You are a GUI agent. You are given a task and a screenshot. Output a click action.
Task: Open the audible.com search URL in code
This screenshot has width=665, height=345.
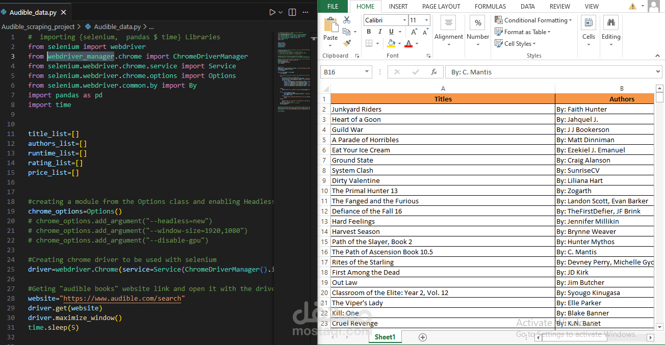pos(122,298)
